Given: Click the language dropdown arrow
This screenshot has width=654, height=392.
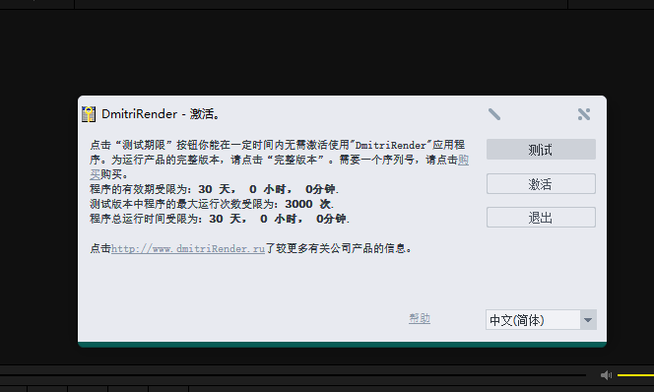Looking at the screenshot, I should pos(588,320).
